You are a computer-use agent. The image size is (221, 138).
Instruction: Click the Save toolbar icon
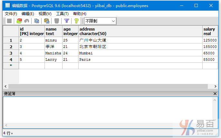pyautogui.click(x=9, y=21)
